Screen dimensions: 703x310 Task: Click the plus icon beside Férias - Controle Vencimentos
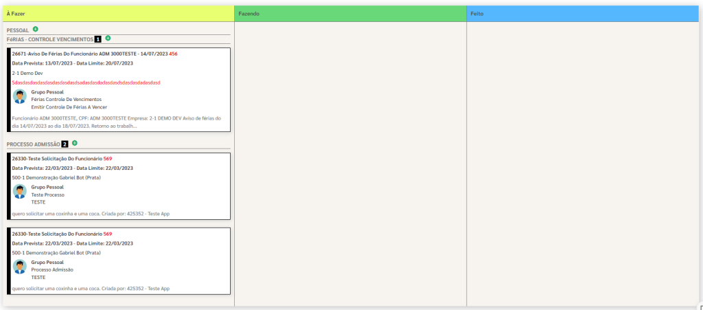tap(108, 38)
